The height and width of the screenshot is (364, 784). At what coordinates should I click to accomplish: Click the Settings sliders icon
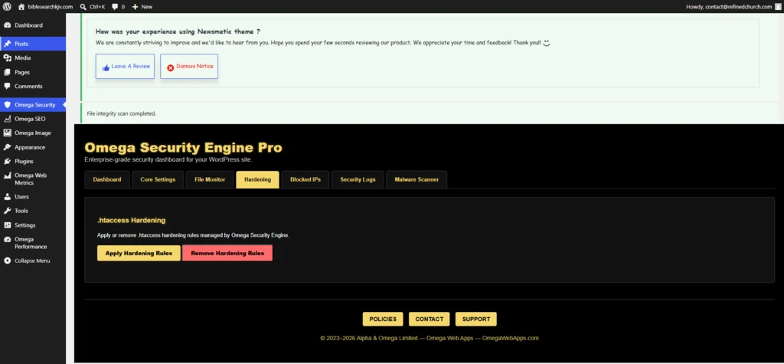pyautogui.click(x=7, y=225)
